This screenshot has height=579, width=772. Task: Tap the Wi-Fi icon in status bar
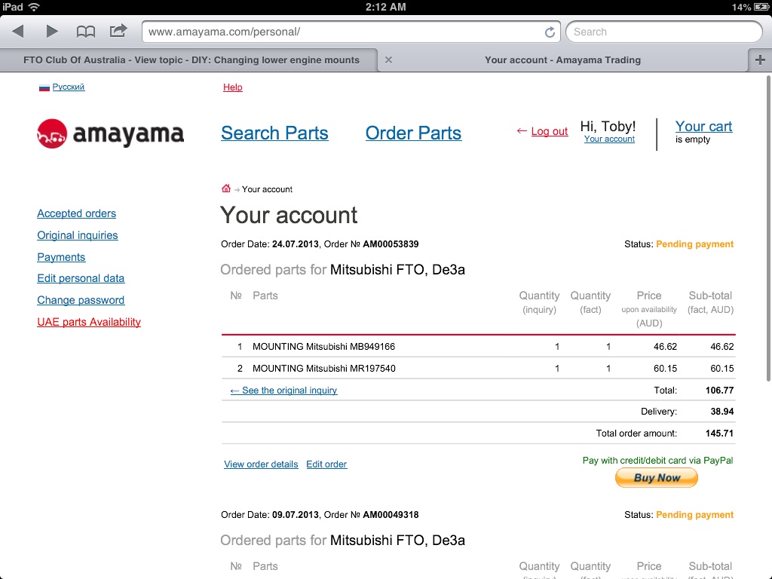[34, 7]
